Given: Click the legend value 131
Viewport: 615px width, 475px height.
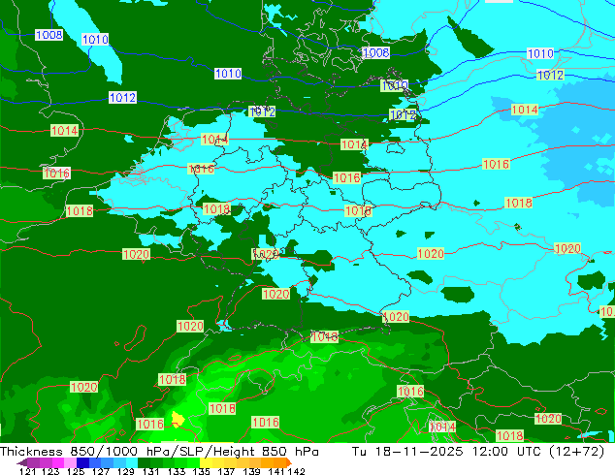Looking at the screenshot, I should (x=150, y=471).
